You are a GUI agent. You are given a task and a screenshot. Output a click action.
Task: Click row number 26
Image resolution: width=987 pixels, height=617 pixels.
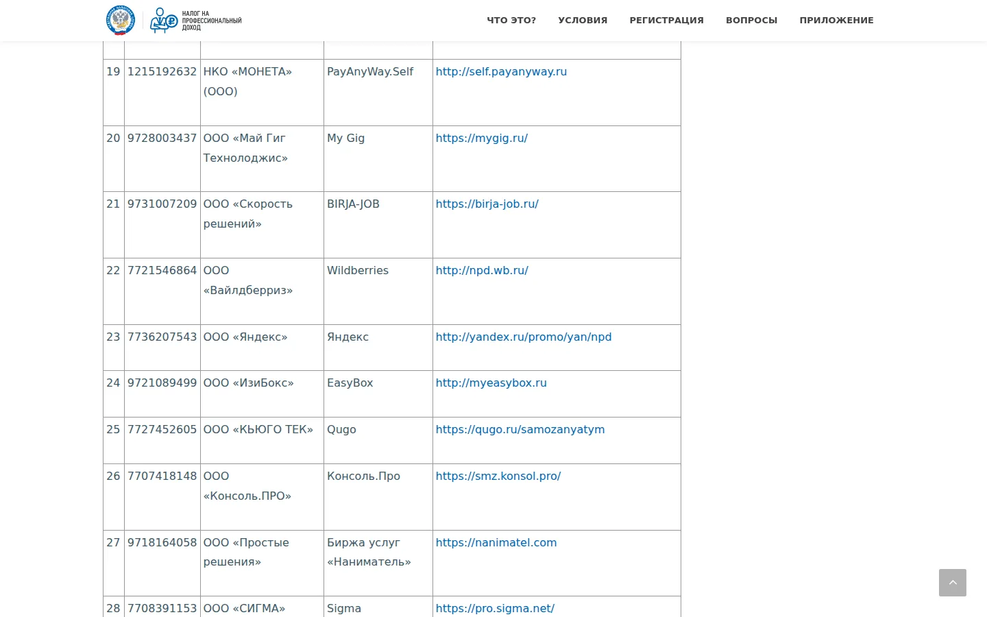[113, 476]
